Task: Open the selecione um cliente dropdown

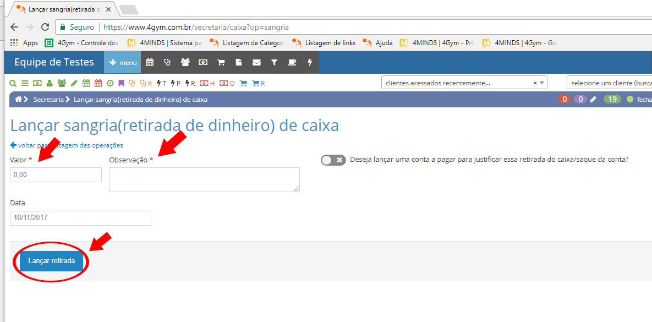Action: 609,83
